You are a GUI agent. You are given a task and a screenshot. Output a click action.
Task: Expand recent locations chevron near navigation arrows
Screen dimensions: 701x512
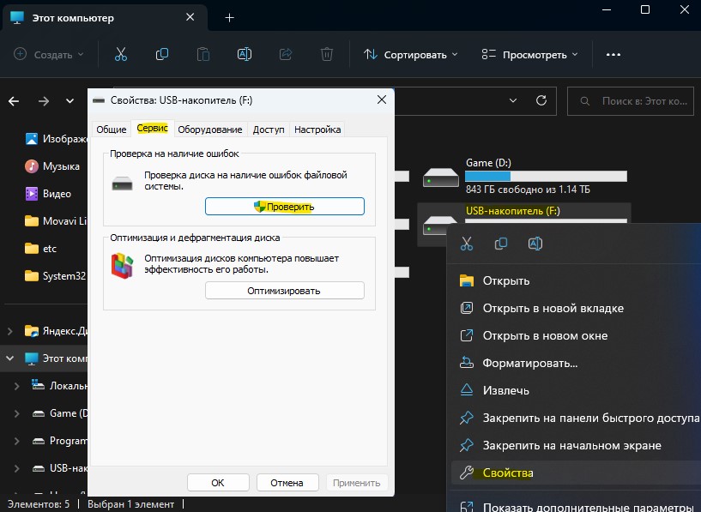coord(69,101)
